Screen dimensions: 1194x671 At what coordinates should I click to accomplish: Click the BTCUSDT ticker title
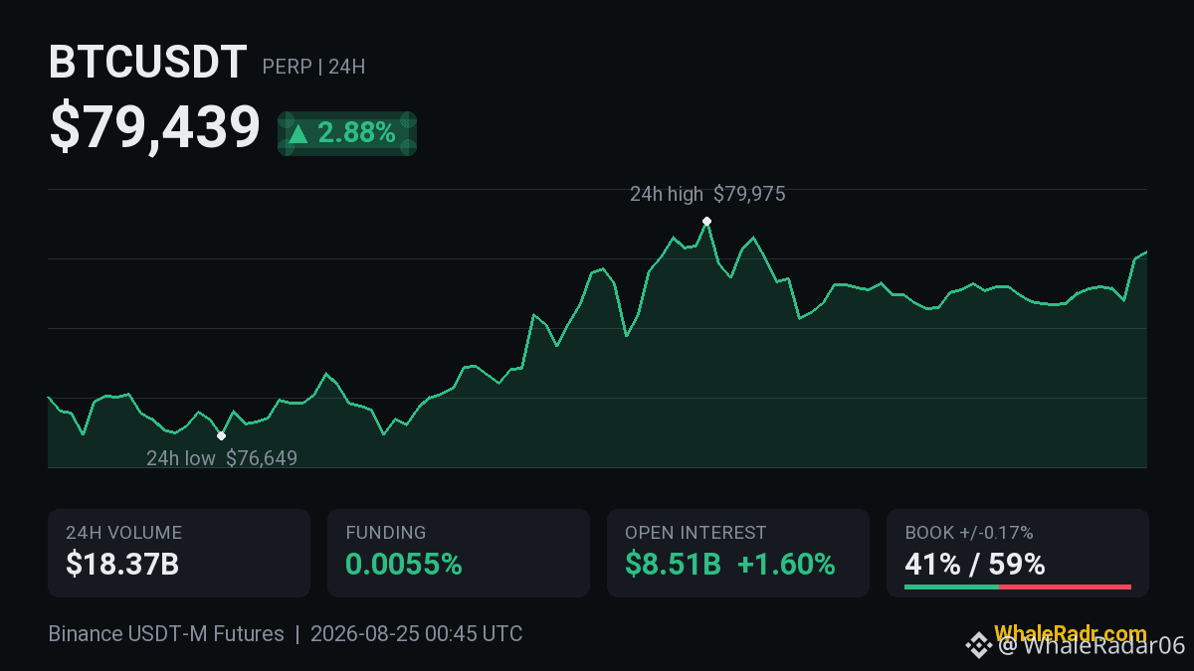[147, 64]
